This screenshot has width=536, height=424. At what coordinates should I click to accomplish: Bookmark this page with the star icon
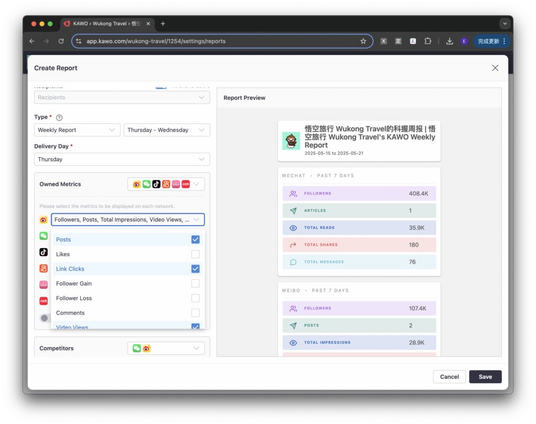(363, 41)
